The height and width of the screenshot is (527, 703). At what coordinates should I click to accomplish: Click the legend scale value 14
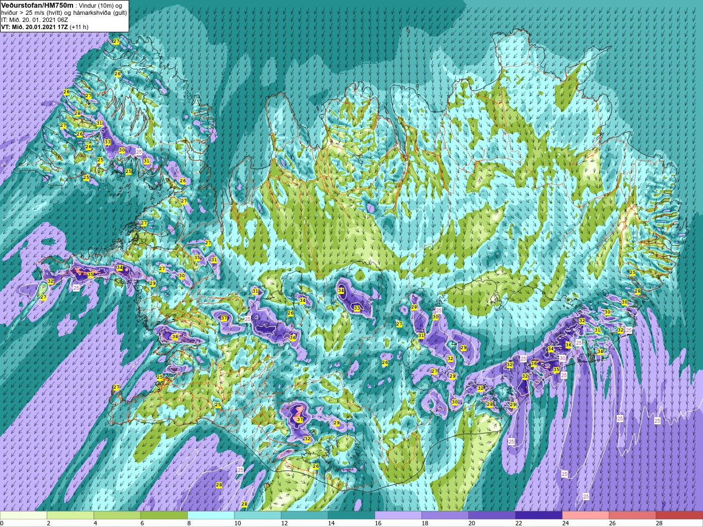tap(331, 523)
